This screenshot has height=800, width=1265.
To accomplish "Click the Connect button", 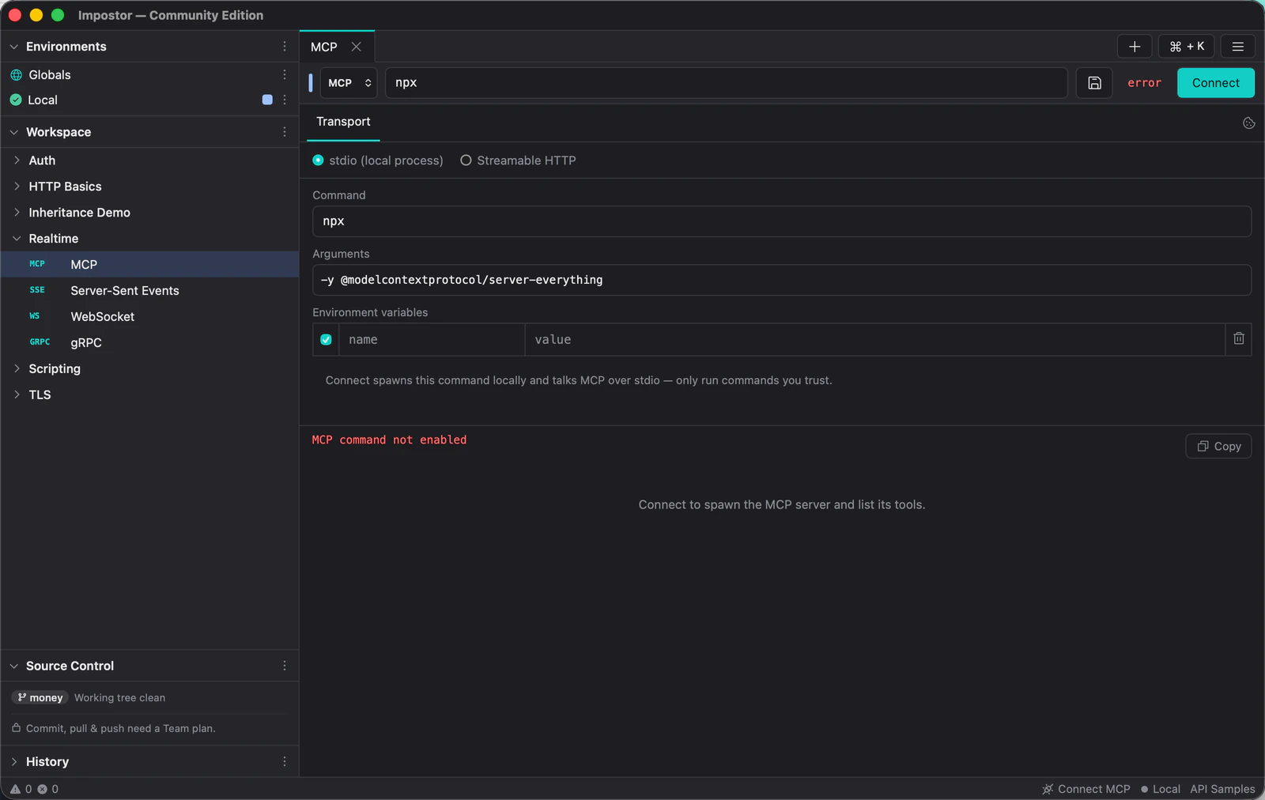I will point(1215,83).
